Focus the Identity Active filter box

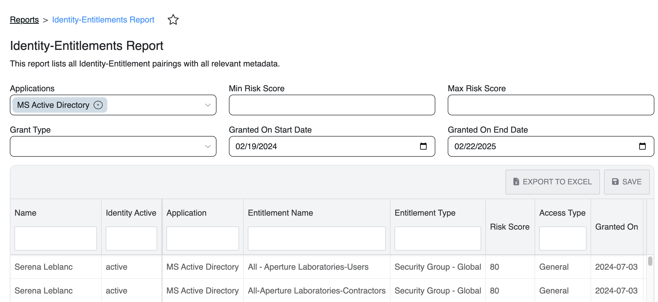point(131,238)
